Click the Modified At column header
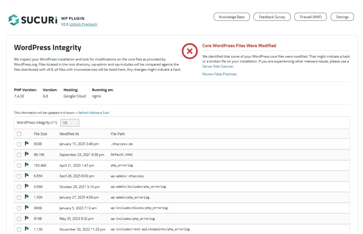This screenshot has width=363, height=234. [x=69, y=134]
